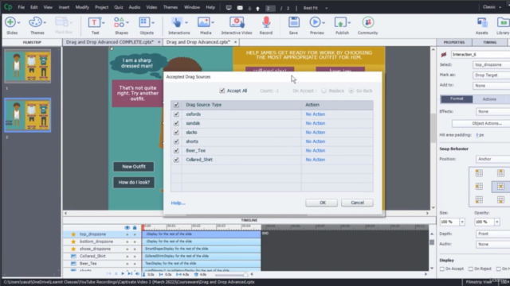The image size is (510, 286).
Task: Enable the On Reject display checkbox
Action: 471,269
